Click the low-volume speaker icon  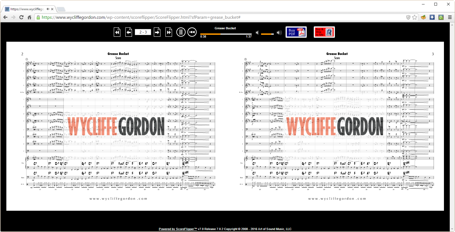257,33
